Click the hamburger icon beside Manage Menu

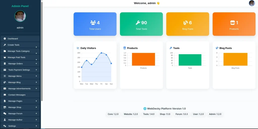[x=5, y=76]
